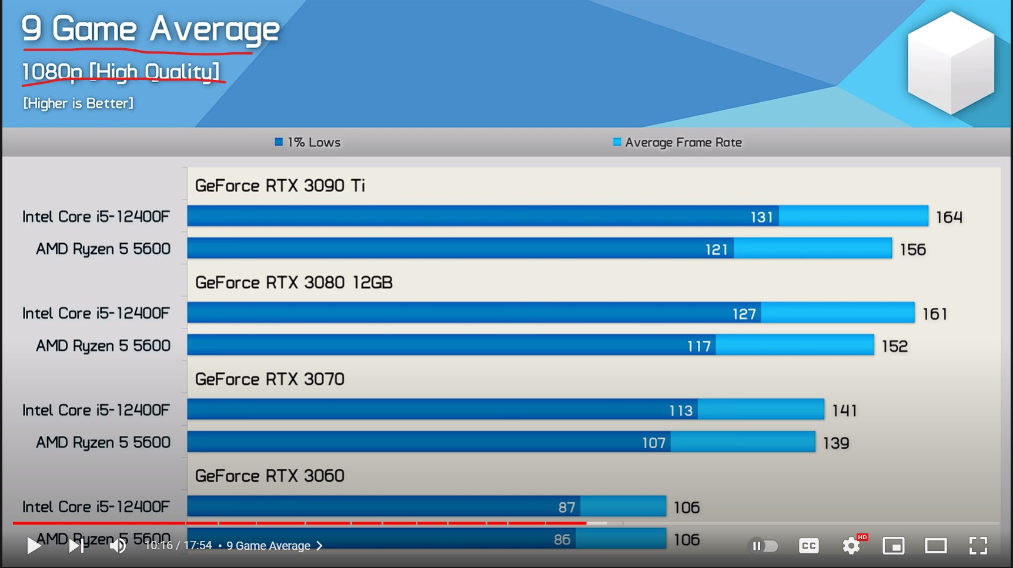Screen dimensions: 1013x568
Task: Click the 141 average frame rate value
Action: click(844, 411)
